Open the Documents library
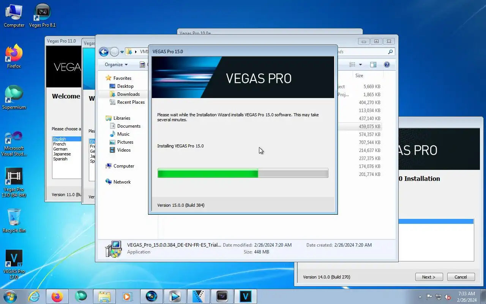This screenshot has height=304, width=486. [129, 126]
